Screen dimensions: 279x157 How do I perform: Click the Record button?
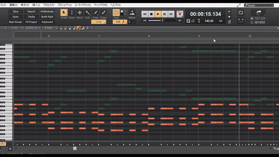[180, 14]
